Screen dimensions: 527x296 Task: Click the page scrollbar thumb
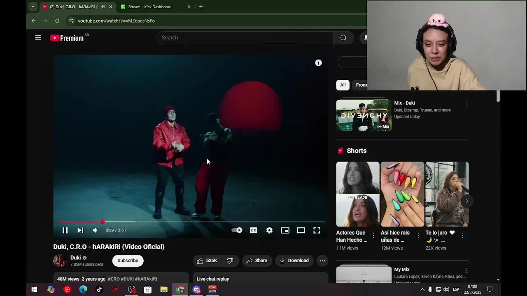[x=498, y=97]
